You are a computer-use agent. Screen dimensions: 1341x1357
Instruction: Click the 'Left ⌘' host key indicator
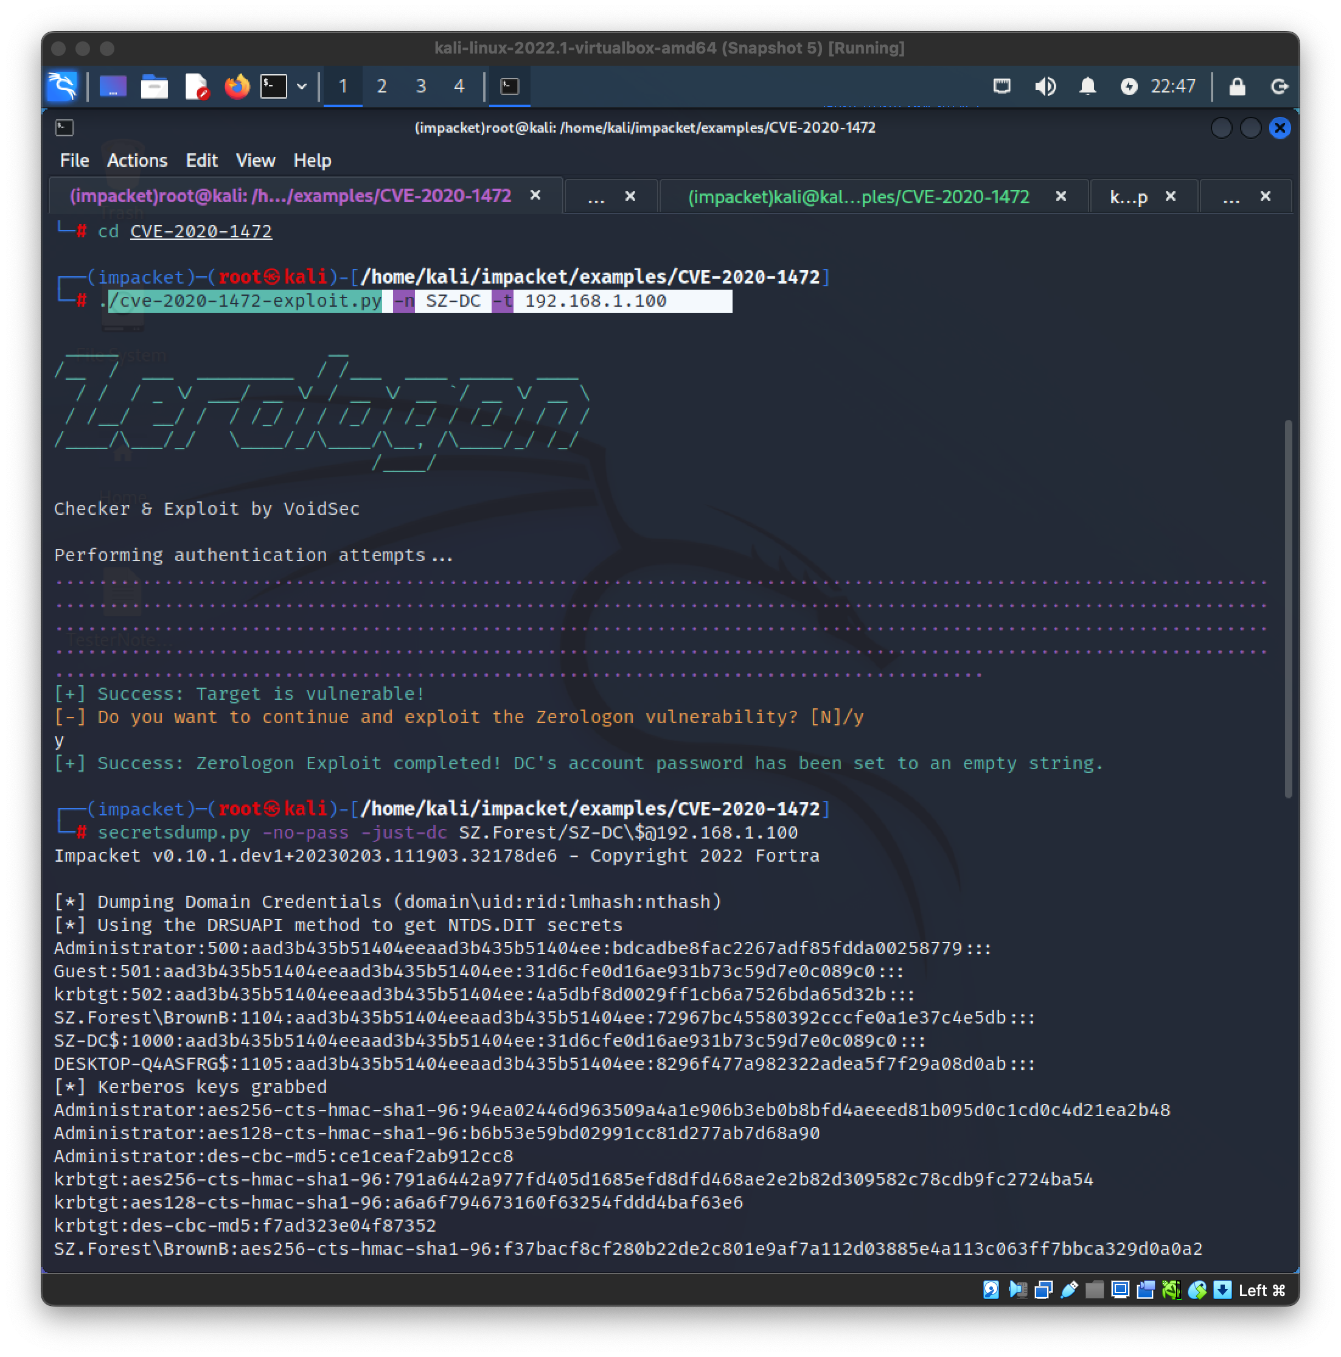point(1262,1290)
